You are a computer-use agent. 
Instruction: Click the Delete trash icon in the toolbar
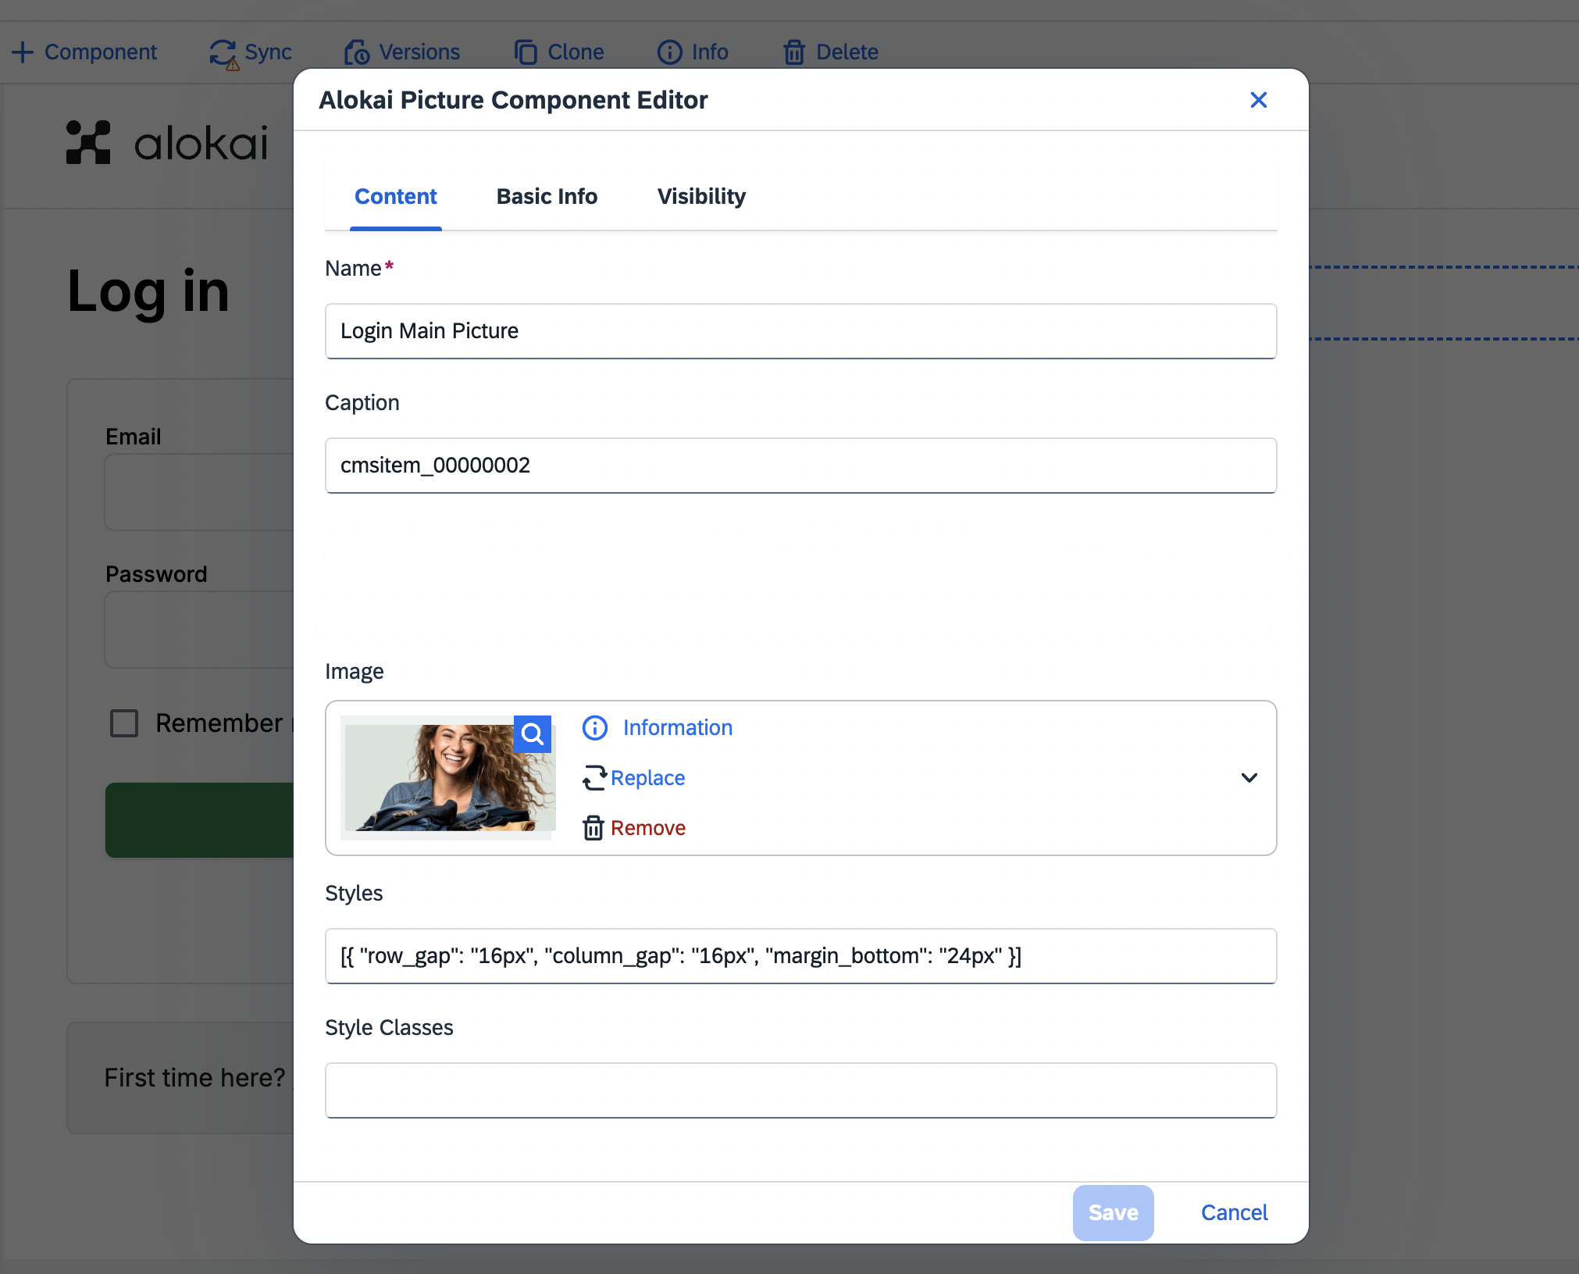click(794, 52)
